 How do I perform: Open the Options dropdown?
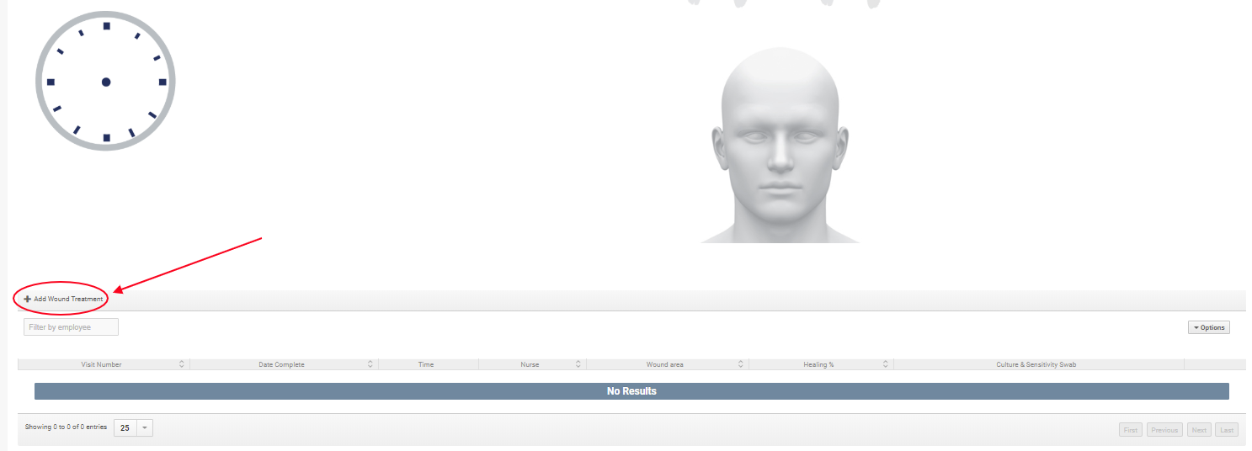point(1208,327)
